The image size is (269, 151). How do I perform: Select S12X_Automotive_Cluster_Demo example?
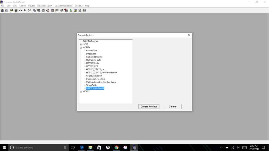[x=101, y=82]
